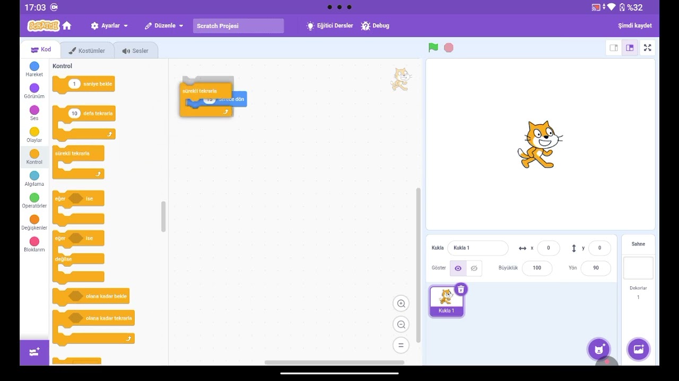Select the Ses block category

pyautogui.click(x=34, y=113)
